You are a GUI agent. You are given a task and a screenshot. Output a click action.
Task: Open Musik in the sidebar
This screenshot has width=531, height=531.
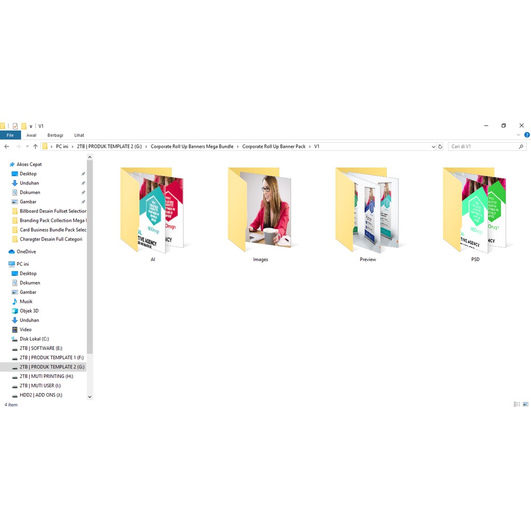point(26,301)
